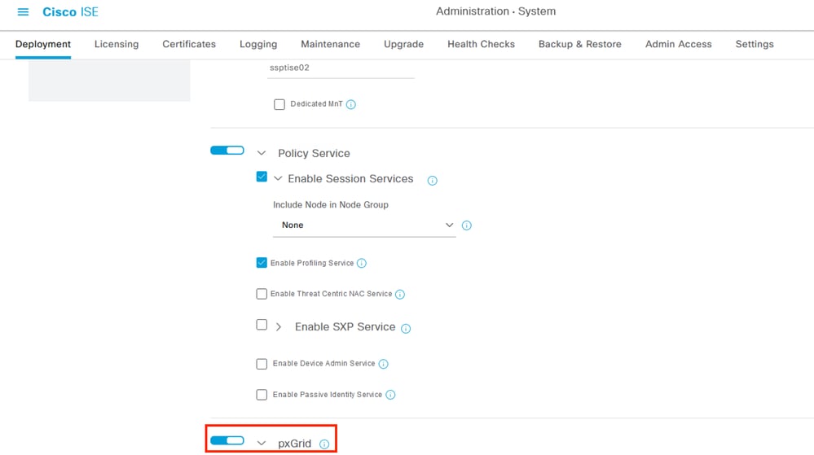The image size is (814, 455).
Task: Switch to the Deployment tab
Action: [x=43, y=44]
